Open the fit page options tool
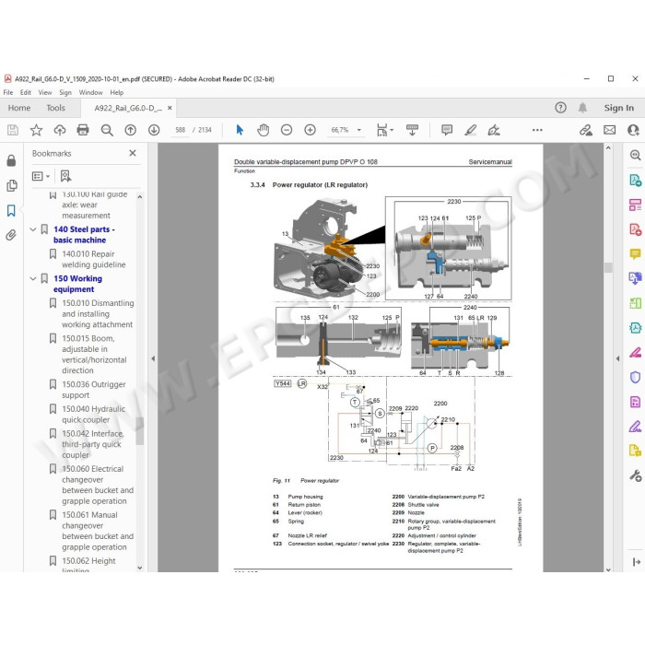The width and height of the screenshot is (645, 645). [384, 131]
